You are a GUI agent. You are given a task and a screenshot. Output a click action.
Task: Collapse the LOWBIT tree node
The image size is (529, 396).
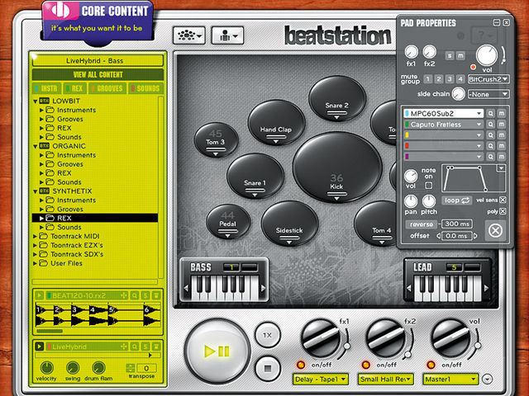35,101
